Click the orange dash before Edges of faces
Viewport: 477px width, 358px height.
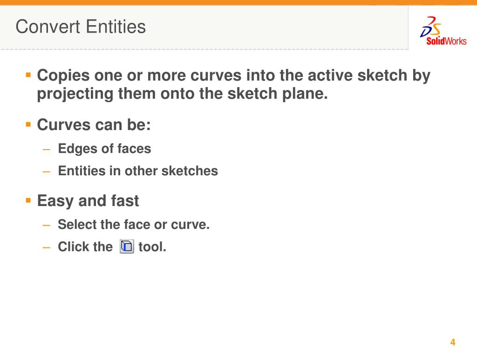(x=46, y=149)
